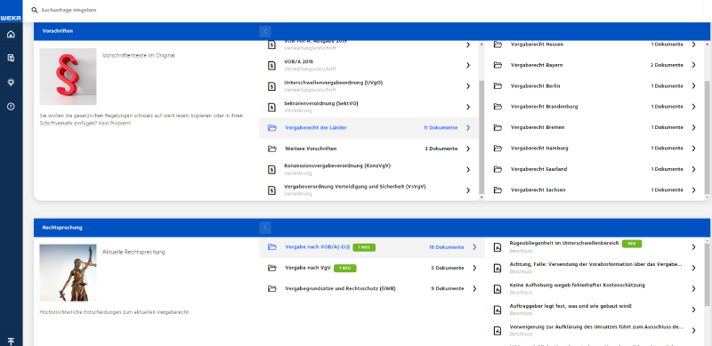Open the help question mark icon
The image size is (712, 346).
11,107
